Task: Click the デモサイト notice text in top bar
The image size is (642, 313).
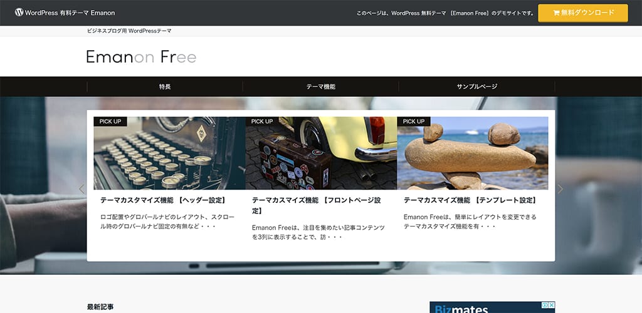Action: (446, 13)
